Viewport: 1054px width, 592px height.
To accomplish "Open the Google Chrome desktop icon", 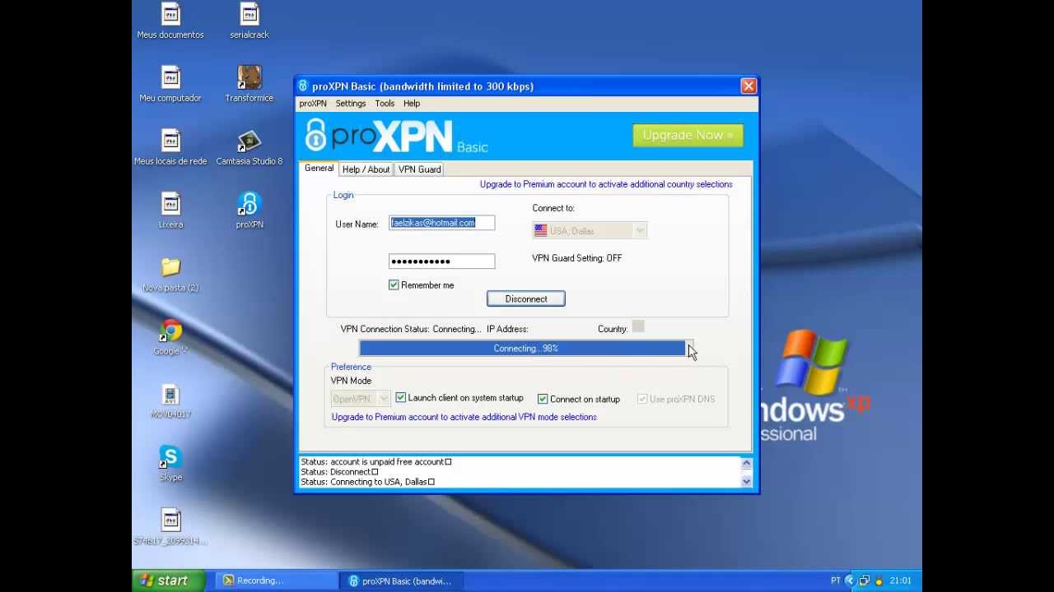I will tap(170, 331).
